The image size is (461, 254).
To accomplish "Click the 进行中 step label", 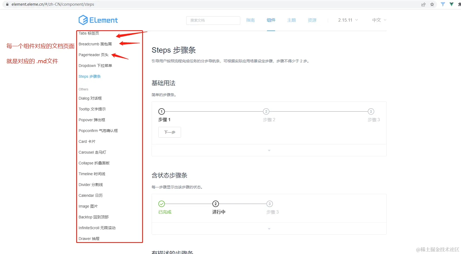I will coord(219,212).
